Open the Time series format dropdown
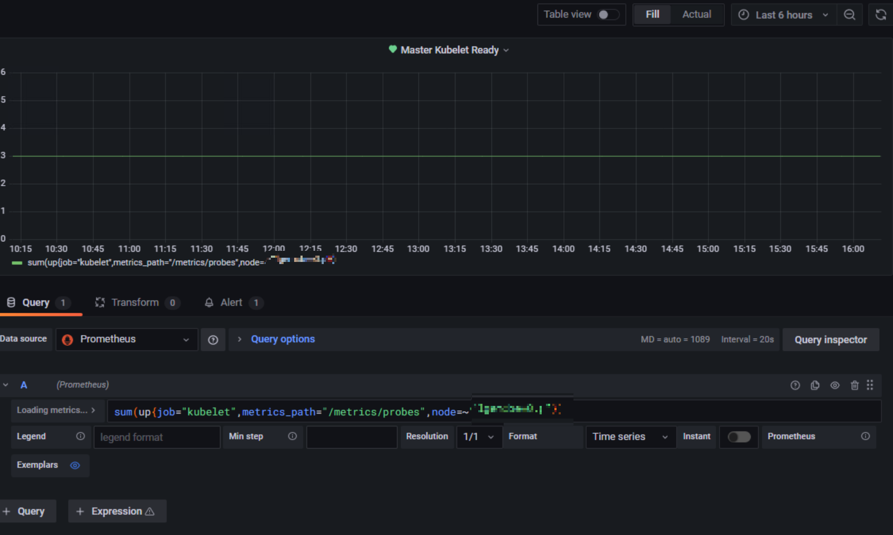Screen dimensions: 893x535 pyautogui.click(x=631, y=437)
